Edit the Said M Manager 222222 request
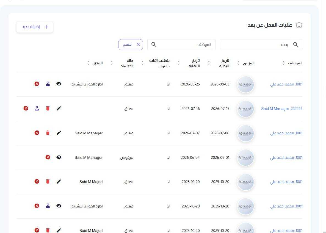The image size is (326, 233). pyautogui.click(x=59, y=108)
